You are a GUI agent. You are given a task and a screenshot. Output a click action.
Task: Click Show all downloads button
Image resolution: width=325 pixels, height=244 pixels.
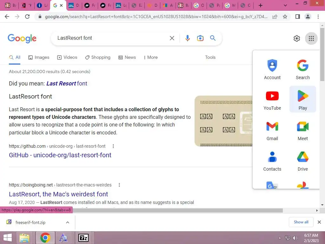[x=301, y=222]
